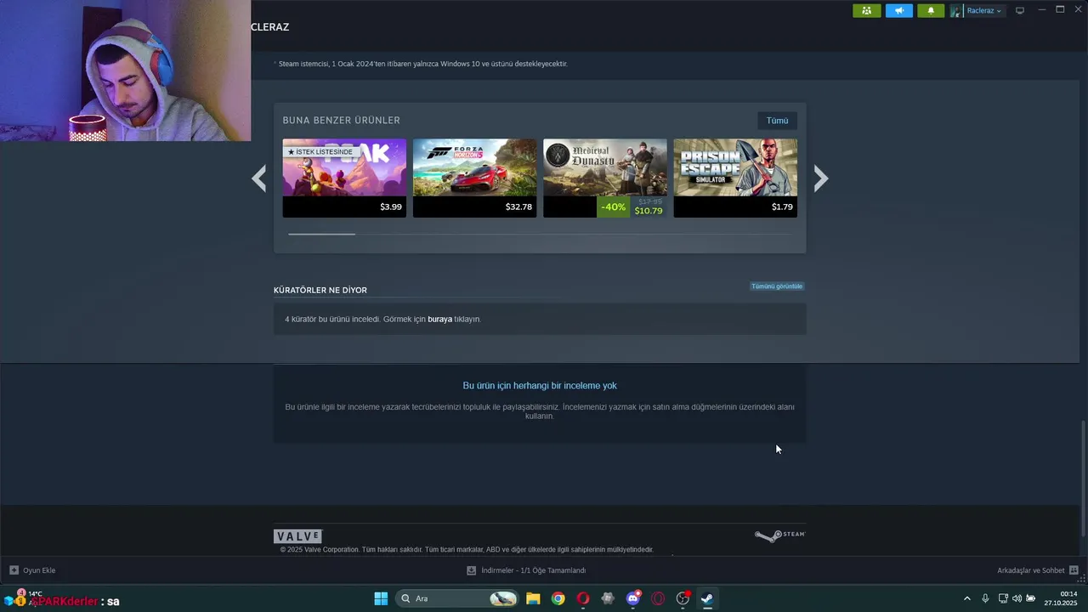
Task: Click the -40% discount badge
Action: [x=613, y=207]
